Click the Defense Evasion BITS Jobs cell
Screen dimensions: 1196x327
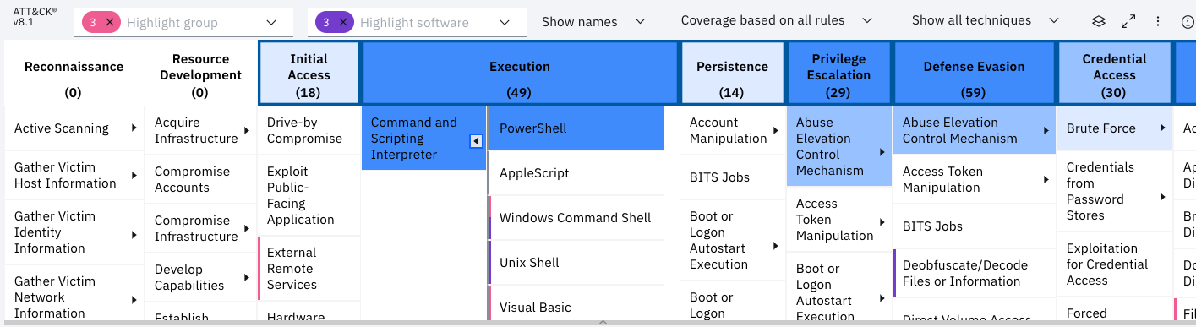point(974,226)
